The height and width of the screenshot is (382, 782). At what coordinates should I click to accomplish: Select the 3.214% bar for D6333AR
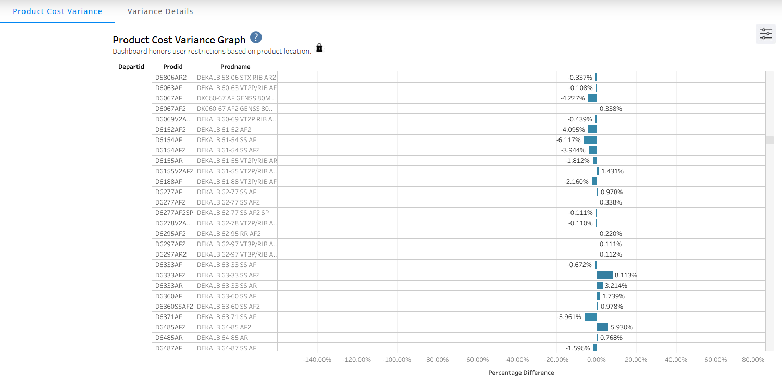pyautogui.click(x=600, y=286)
